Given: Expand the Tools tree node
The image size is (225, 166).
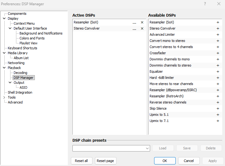Looking at the screenshot, I should click(x=4, y=98).
